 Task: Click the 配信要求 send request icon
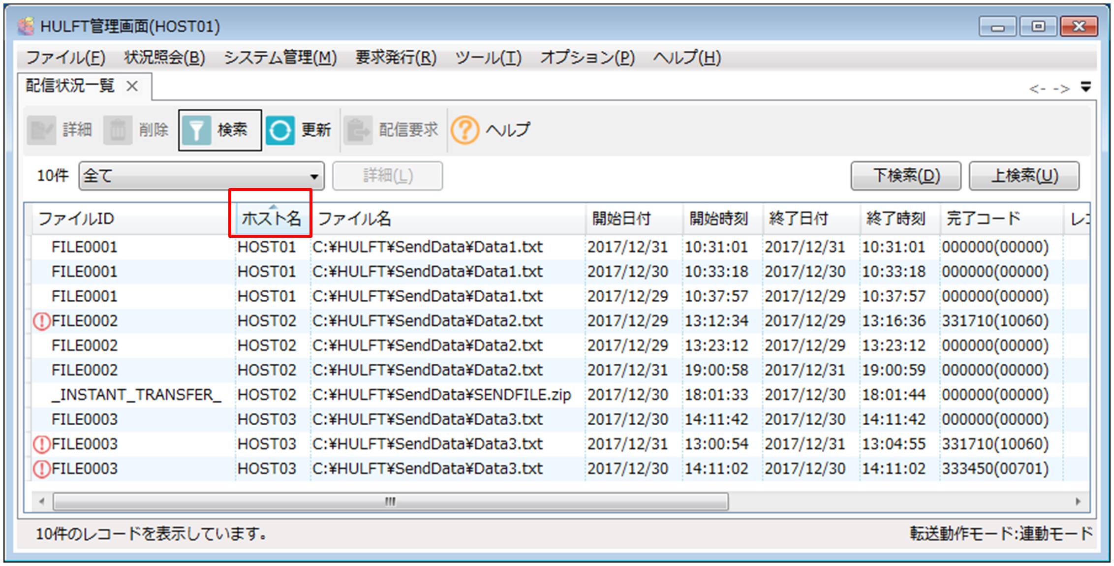358,130
